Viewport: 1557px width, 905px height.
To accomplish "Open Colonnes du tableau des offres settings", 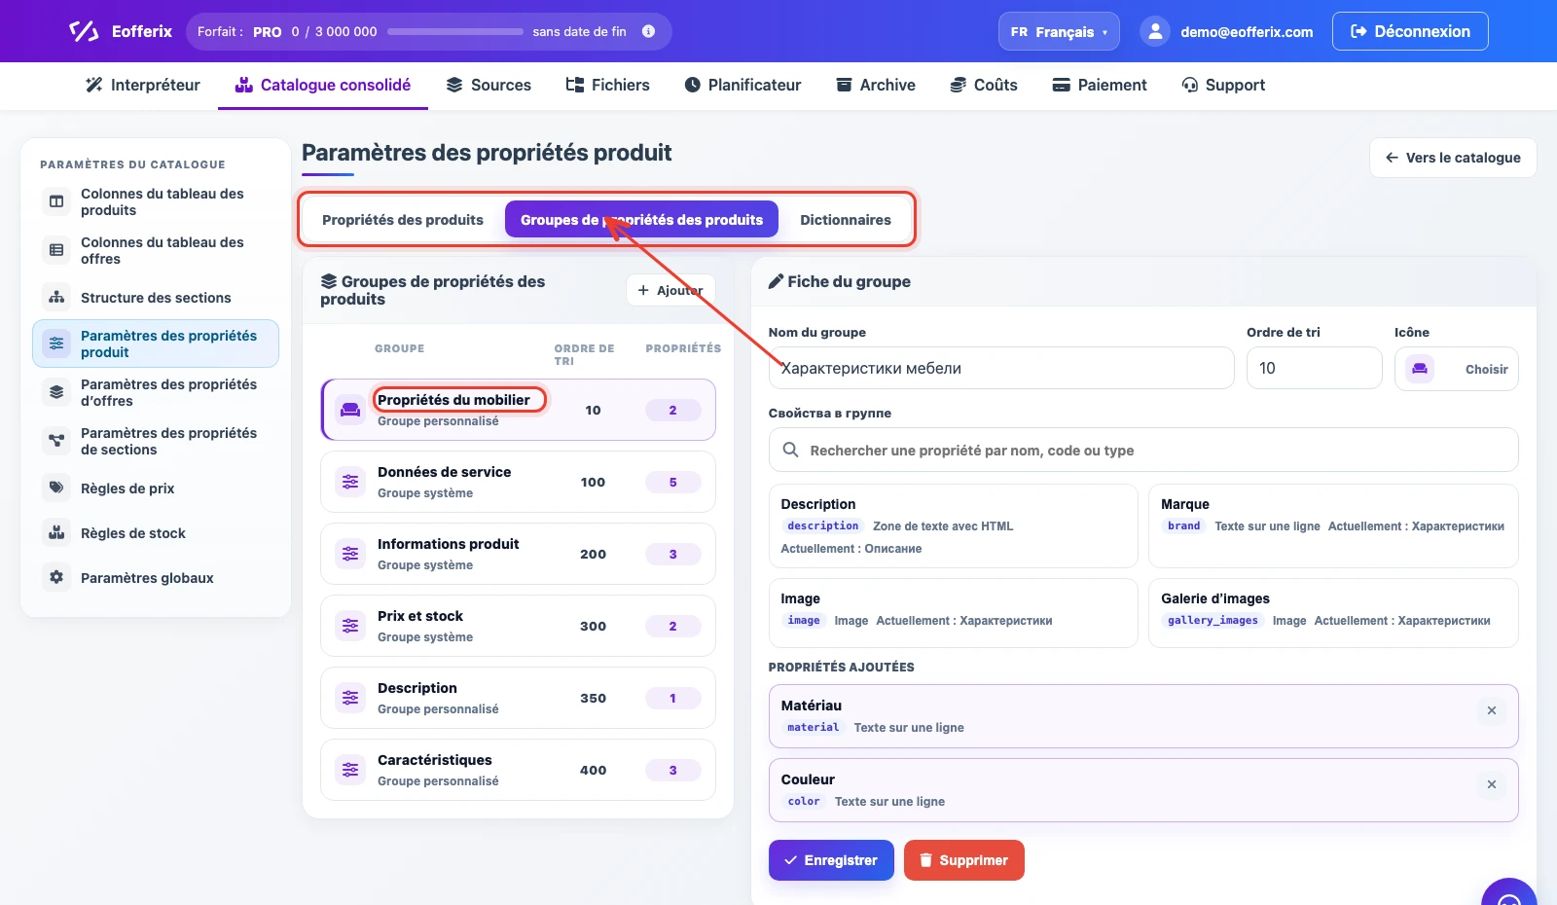I will (x=156, y=250).
